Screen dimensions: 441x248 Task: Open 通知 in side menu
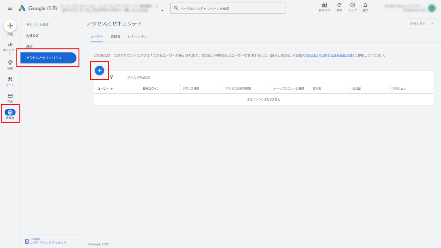[x=29, y=47]
